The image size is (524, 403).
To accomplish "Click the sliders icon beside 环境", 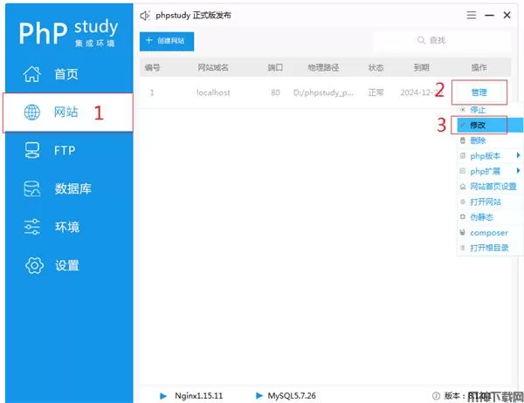I will pyautogui.click(x=32, y=227).
